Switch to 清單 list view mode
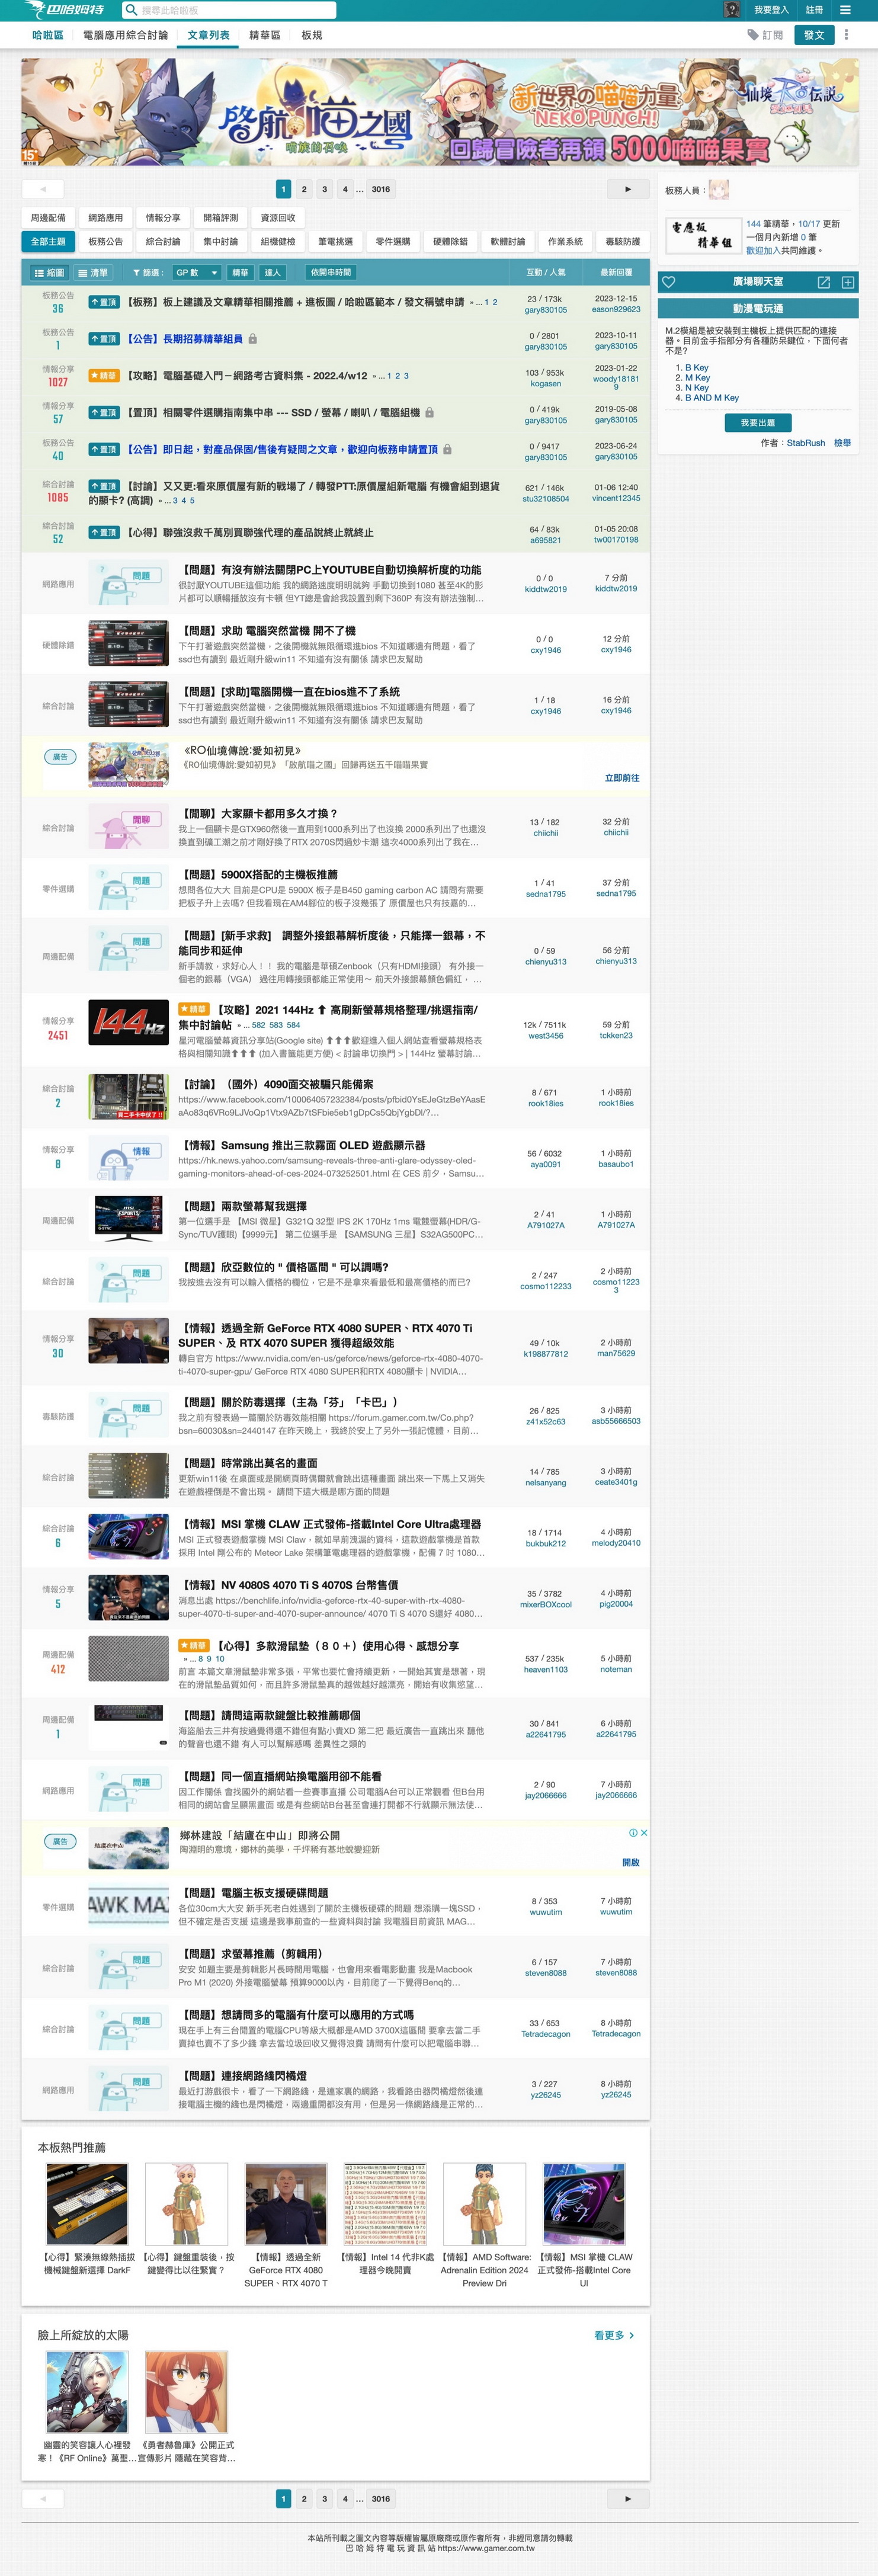Viewport: 878px width, 2576px height. coord(94,272)
